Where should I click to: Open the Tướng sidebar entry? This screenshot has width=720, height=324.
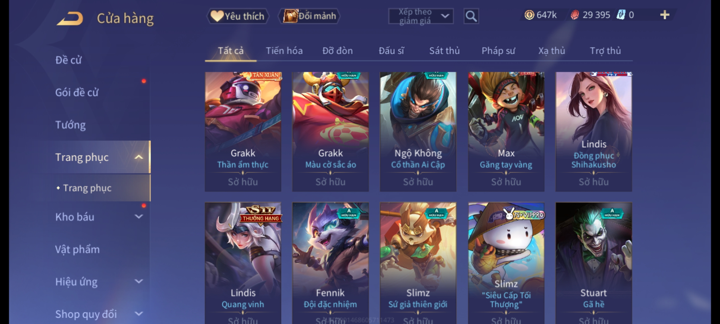click(70, 124)
